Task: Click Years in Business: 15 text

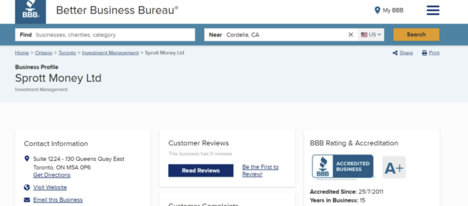Action: pyautogui.click(x=338, y=200)
